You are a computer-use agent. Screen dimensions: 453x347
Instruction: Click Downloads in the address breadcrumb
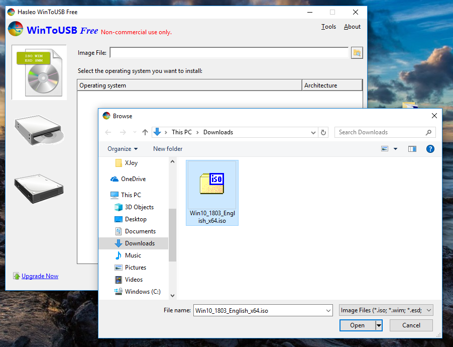click(x=218, y=132)
